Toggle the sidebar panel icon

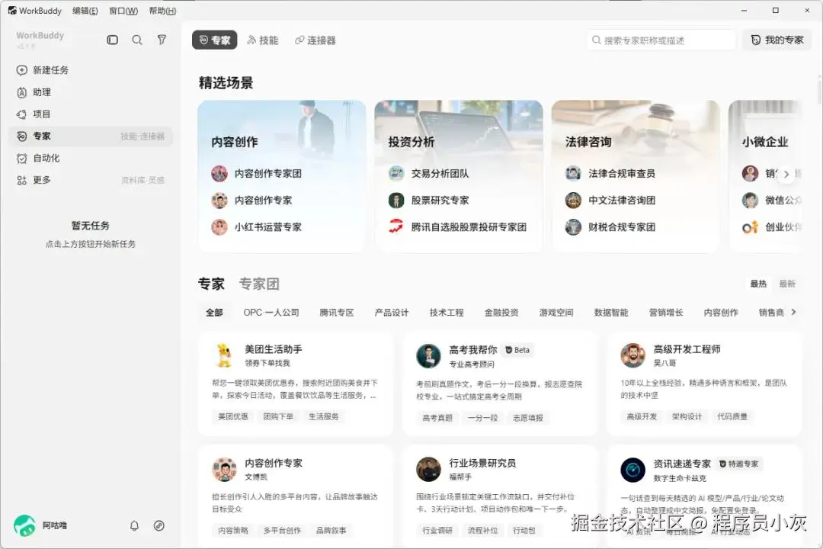pyautogui.click(x=112, y=40)
